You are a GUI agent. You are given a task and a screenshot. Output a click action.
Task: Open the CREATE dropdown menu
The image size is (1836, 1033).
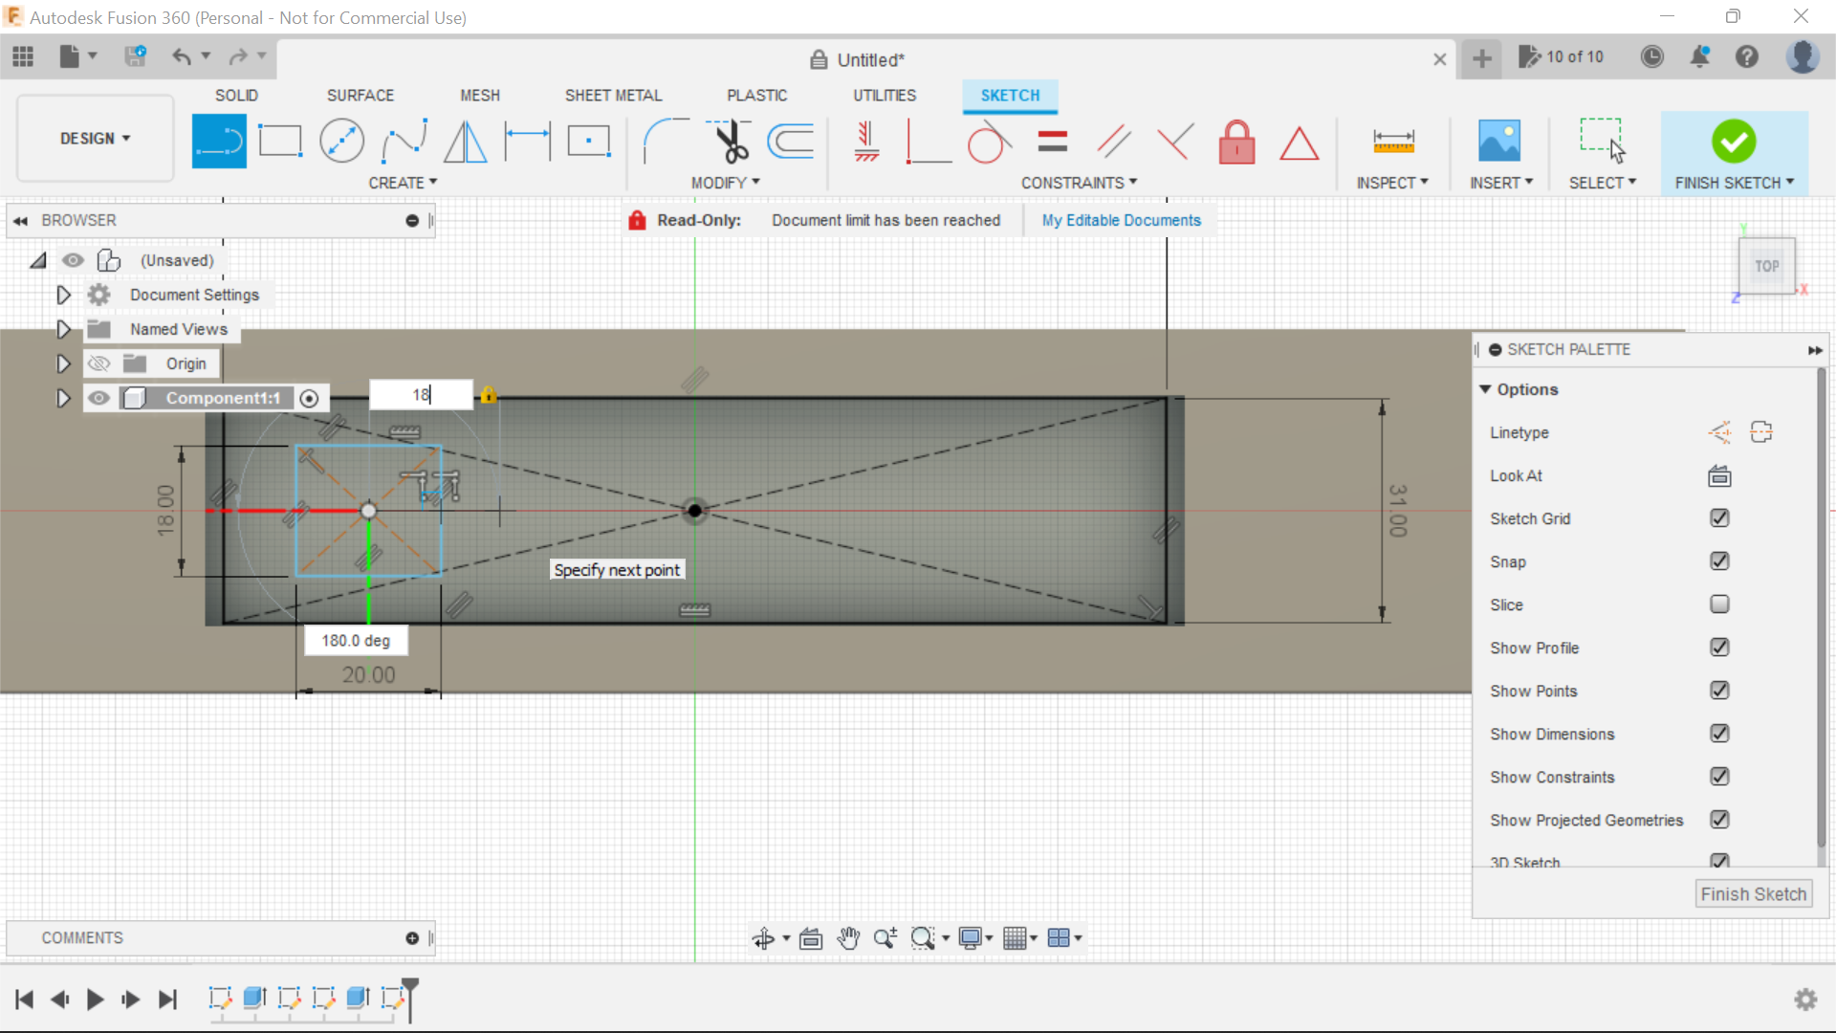pyautogui.click(x=403, y=183)
